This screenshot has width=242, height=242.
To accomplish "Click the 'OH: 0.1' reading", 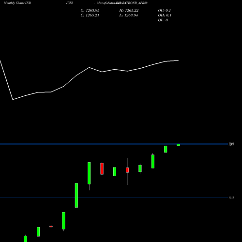I will click(x=165, y=15).
